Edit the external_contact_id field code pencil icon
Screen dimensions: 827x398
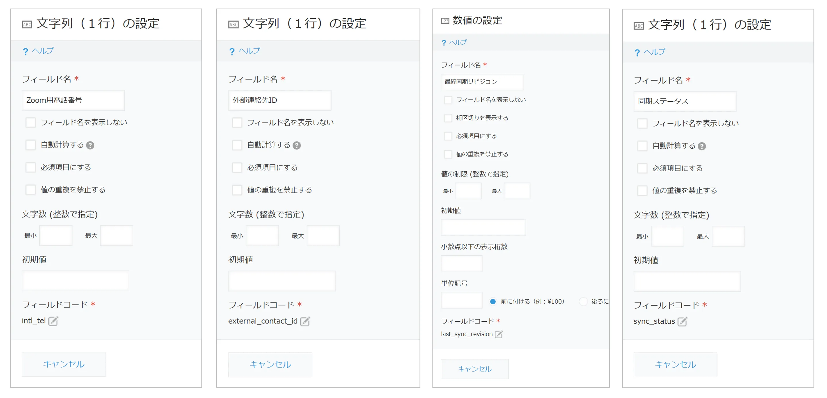coord(305,321)
